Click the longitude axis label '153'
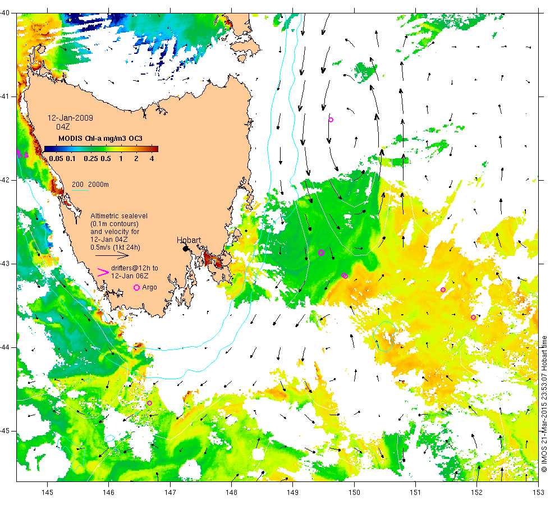The image size is (550, 505). tap(538, 493)
